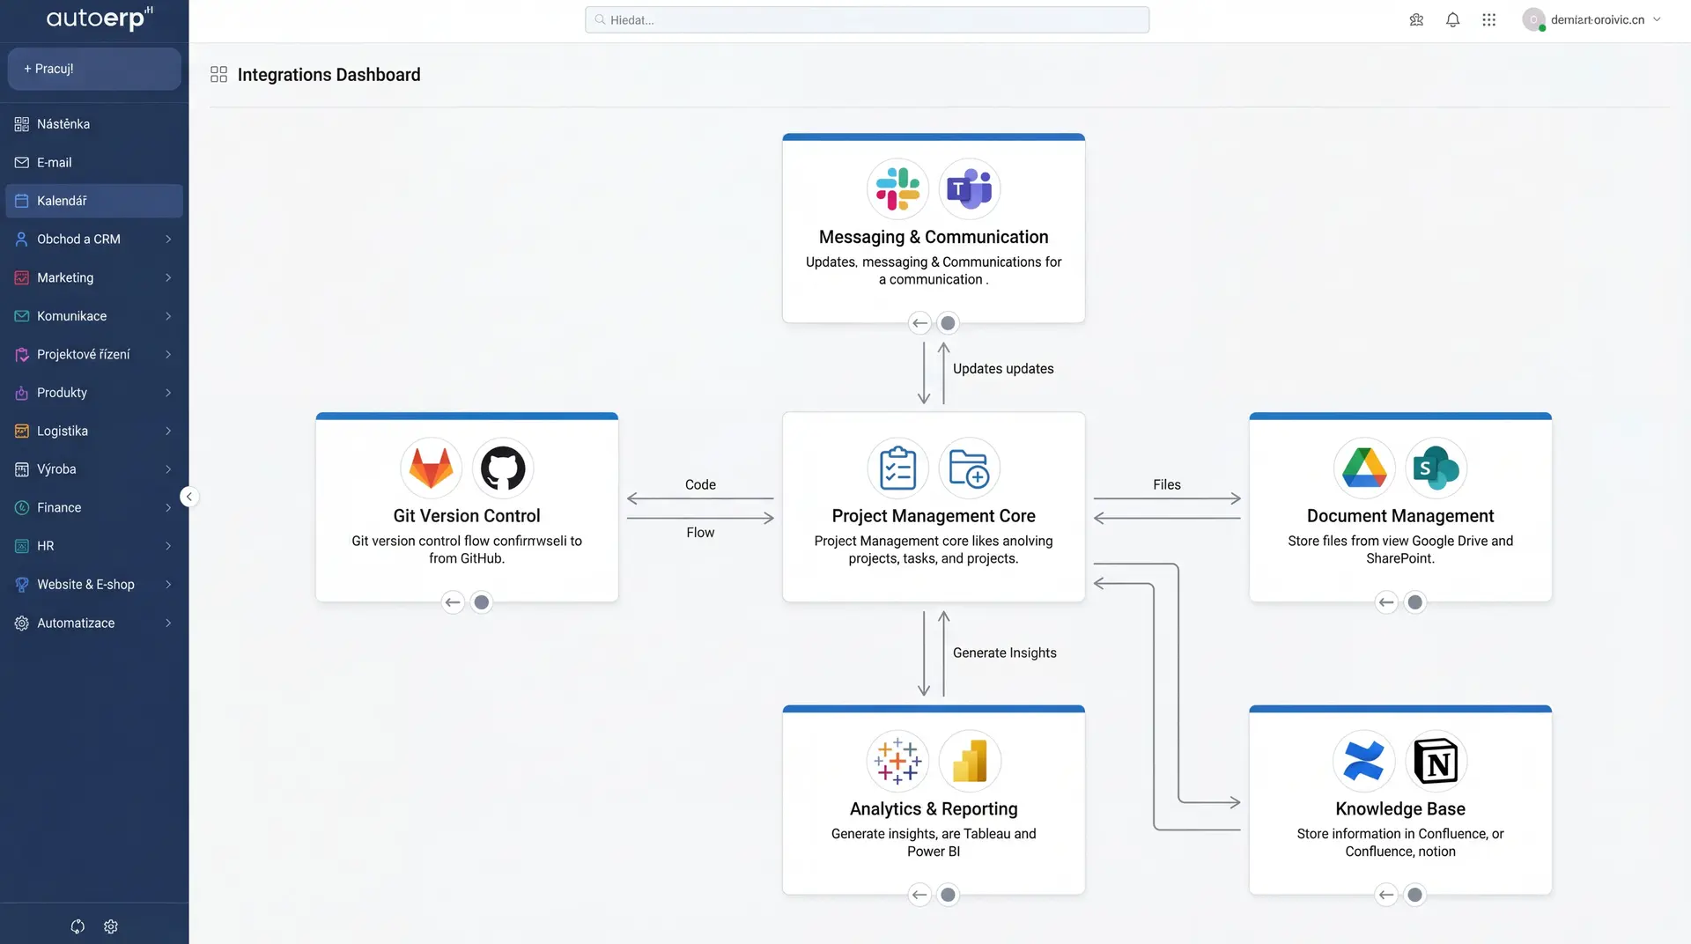This screenshot has width=1691, height=944.
Task: Expand the Projektové řízení submenu
Action: (168, 354)
